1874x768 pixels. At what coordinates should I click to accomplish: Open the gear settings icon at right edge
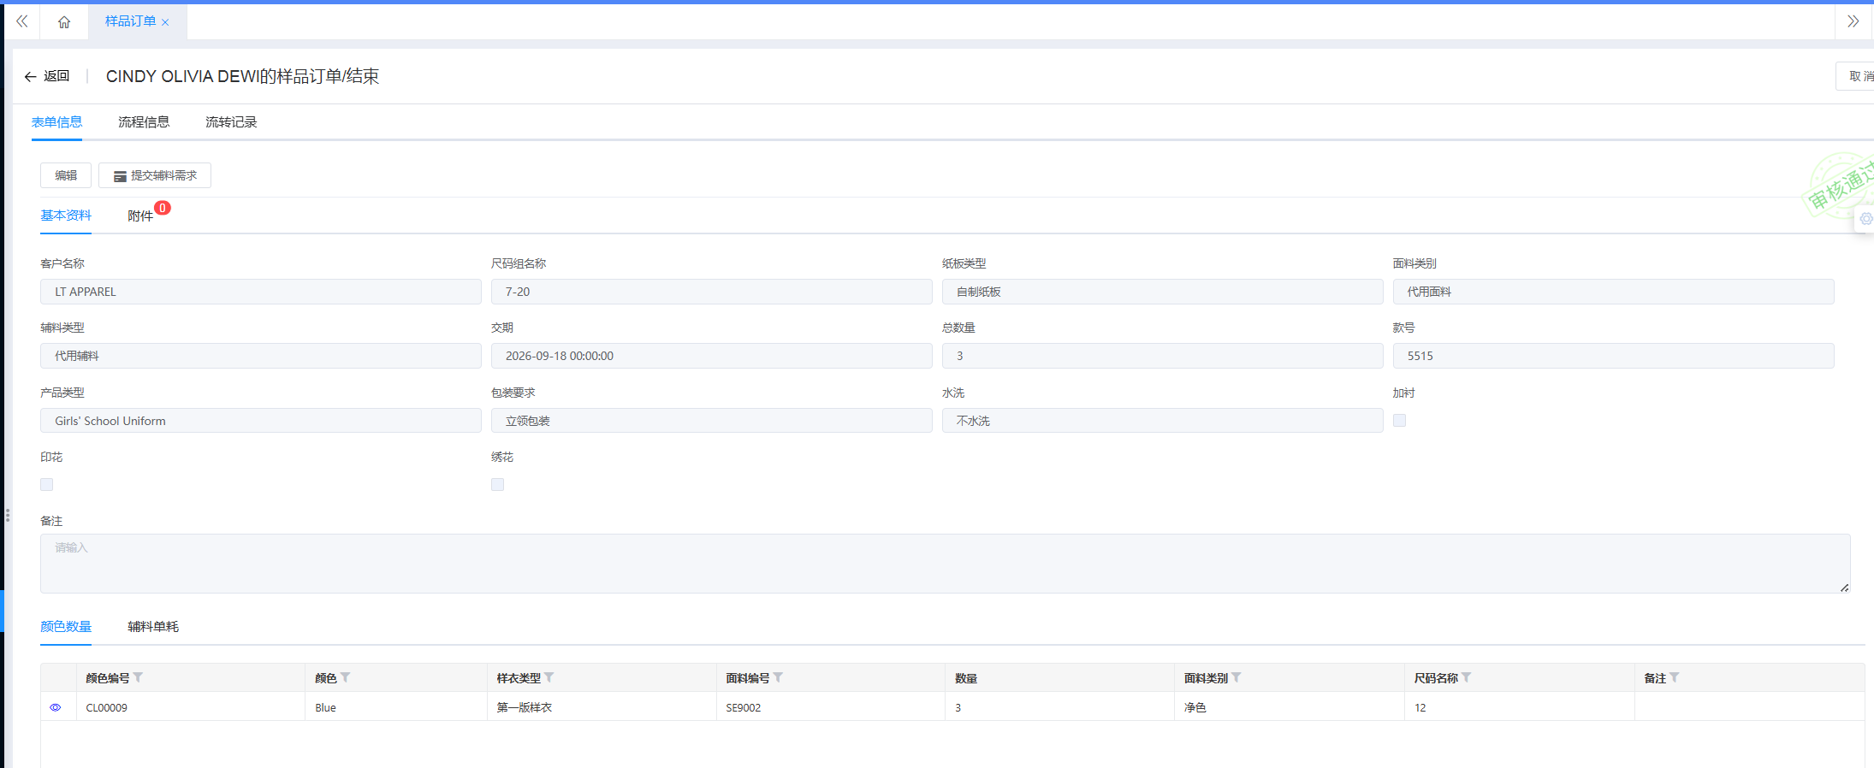click(1866, 219)
